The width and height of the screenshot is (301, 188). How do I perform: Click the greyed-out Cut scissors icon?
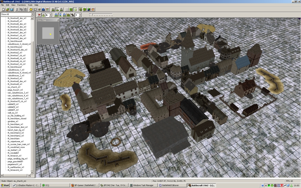click(17, 9)
